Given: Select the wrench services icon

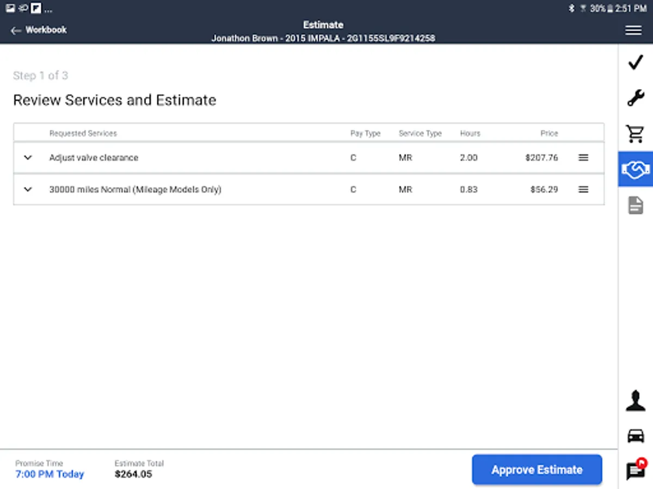Looking at the screenshot, I should (x=635, y=98).
